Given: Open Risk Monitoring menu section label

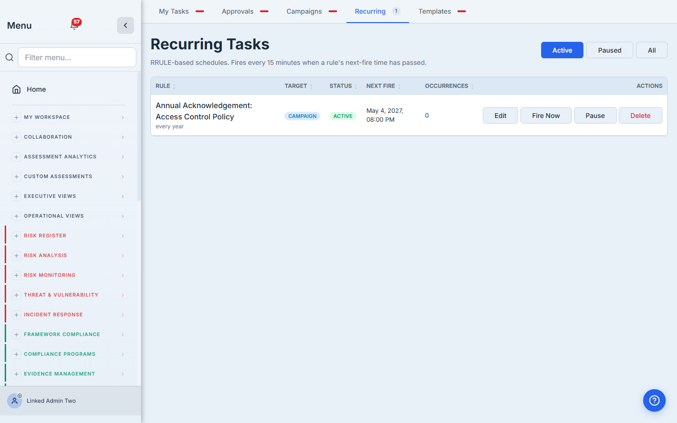Looking at the screenshot, I should tap(50, 275).
